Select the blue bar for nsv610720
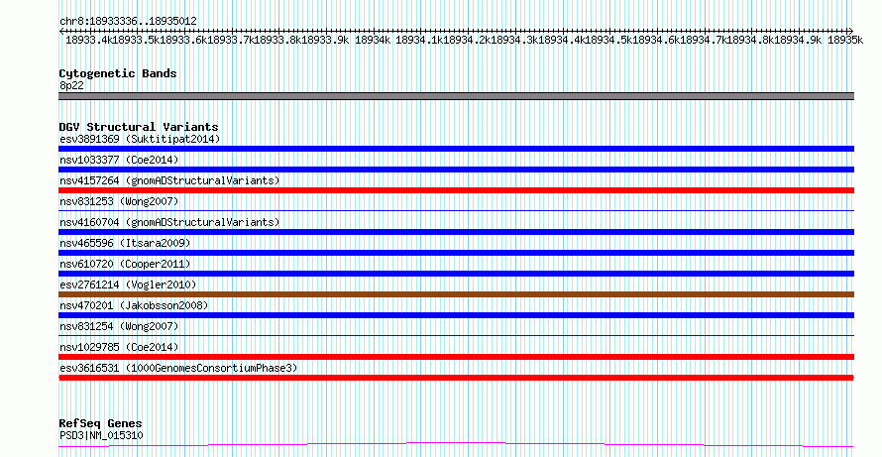The image size is (882, 457). point(456,274)
